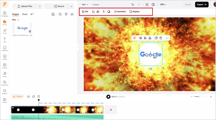Open the 16:9 aspect ratio dropdown
The image size is (216, 120).
(x=85, y=5)
